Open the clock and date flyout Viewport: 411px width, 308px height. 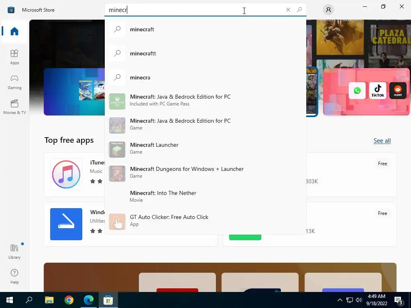(x=376, y=300)
